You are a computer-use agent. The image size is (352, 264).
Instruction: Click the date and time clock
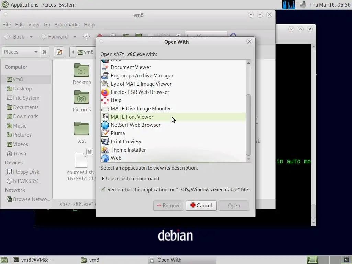pos(330,5)
